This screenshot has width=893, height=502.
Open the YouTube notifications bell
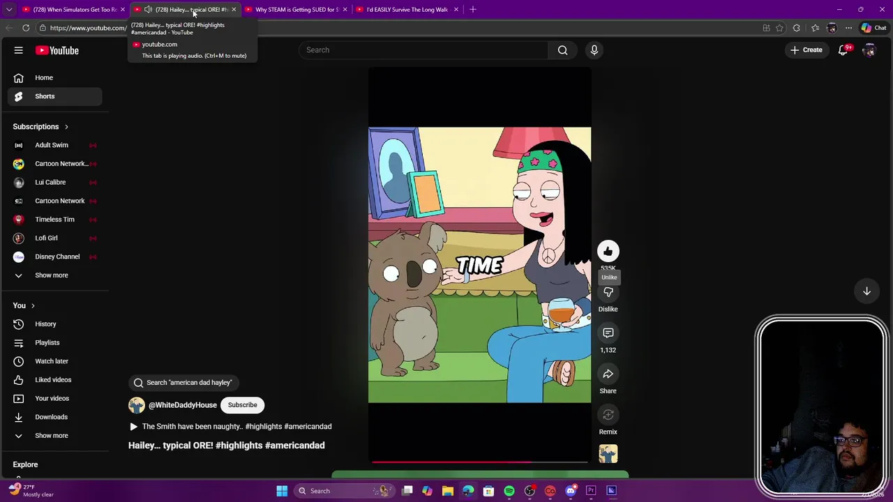point(843,50)
